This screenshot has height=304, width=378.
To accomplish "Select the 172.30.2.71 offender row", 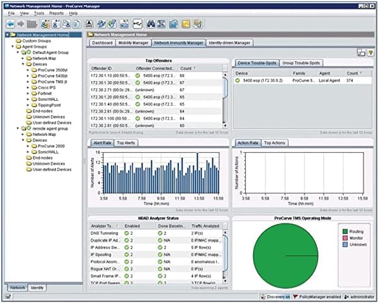I will point(156,90).
